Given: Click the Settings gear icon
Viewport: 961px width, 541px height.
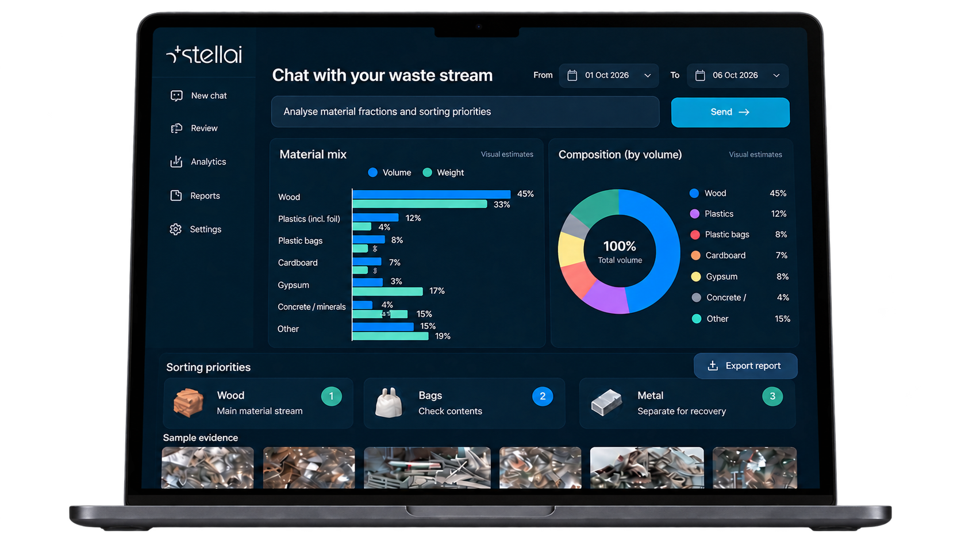Looking at the screenshot, I should [175, 229].
